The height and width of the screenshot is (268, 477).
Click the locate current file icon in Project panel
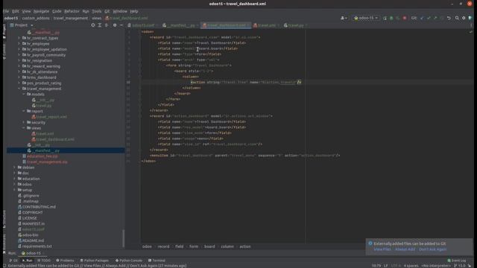pyautogui.click(x=93, y=25)
